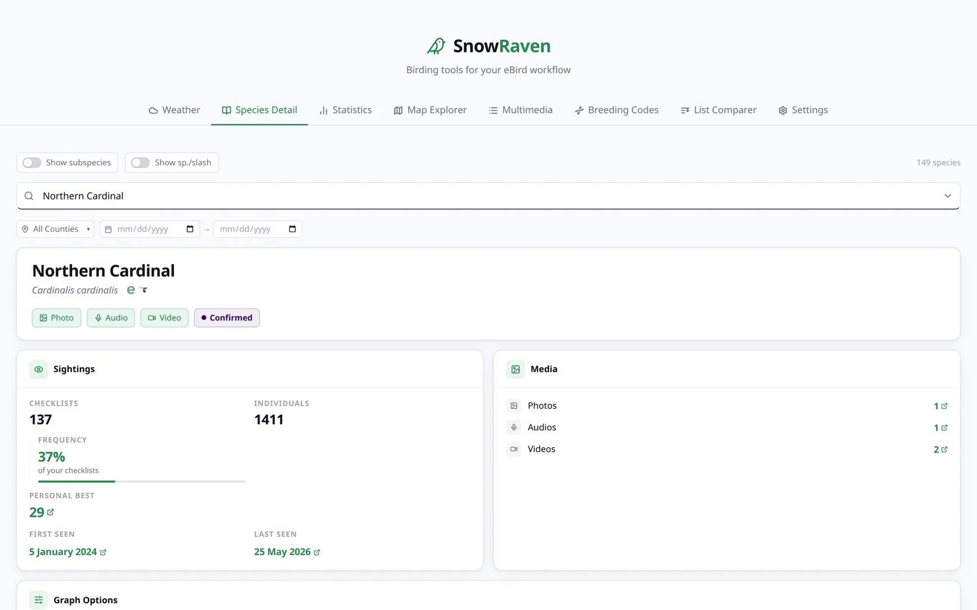Click the eye icon in Sightings header
Image resolution: width=977 pixels, height=610 pixels.
[x=38, y=369]
